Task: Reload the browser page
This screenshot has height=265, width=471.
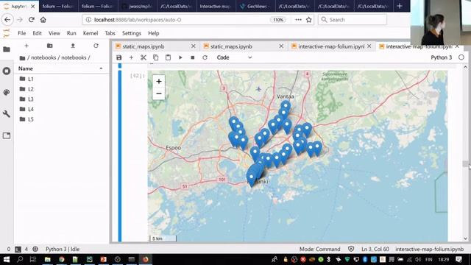Action: (x=31, y=20)
